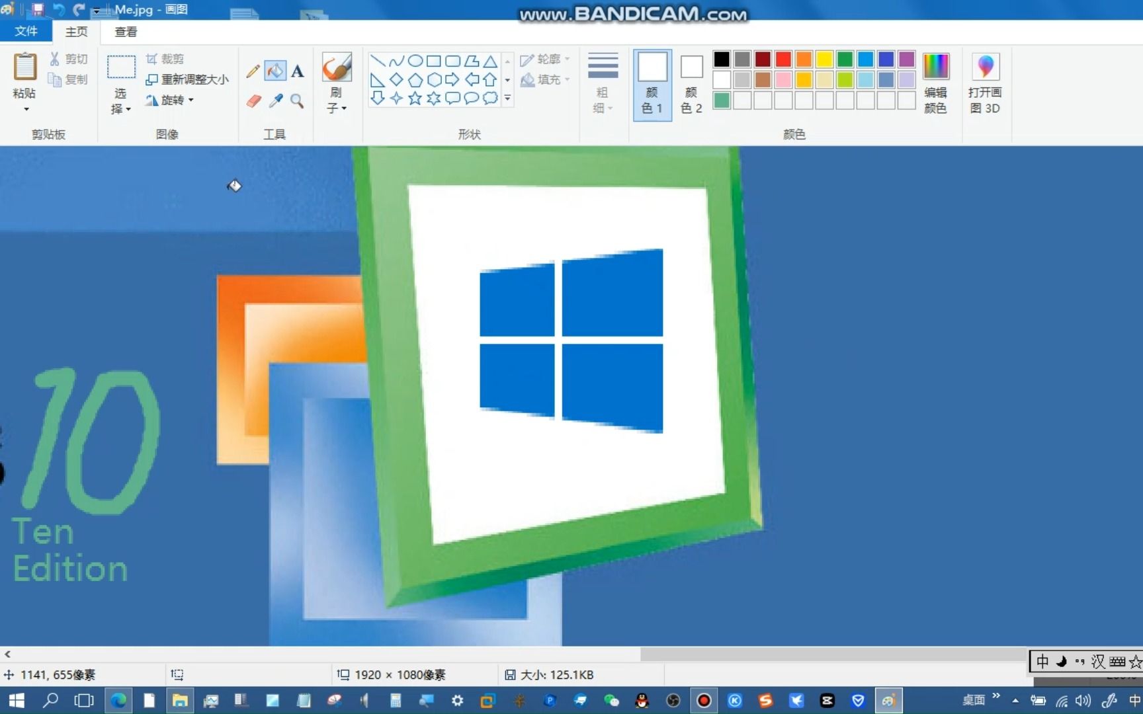This screenshot has width=1143, height=714.
Task: Open Edit colors dialog
Action: [x=935, y=83]
